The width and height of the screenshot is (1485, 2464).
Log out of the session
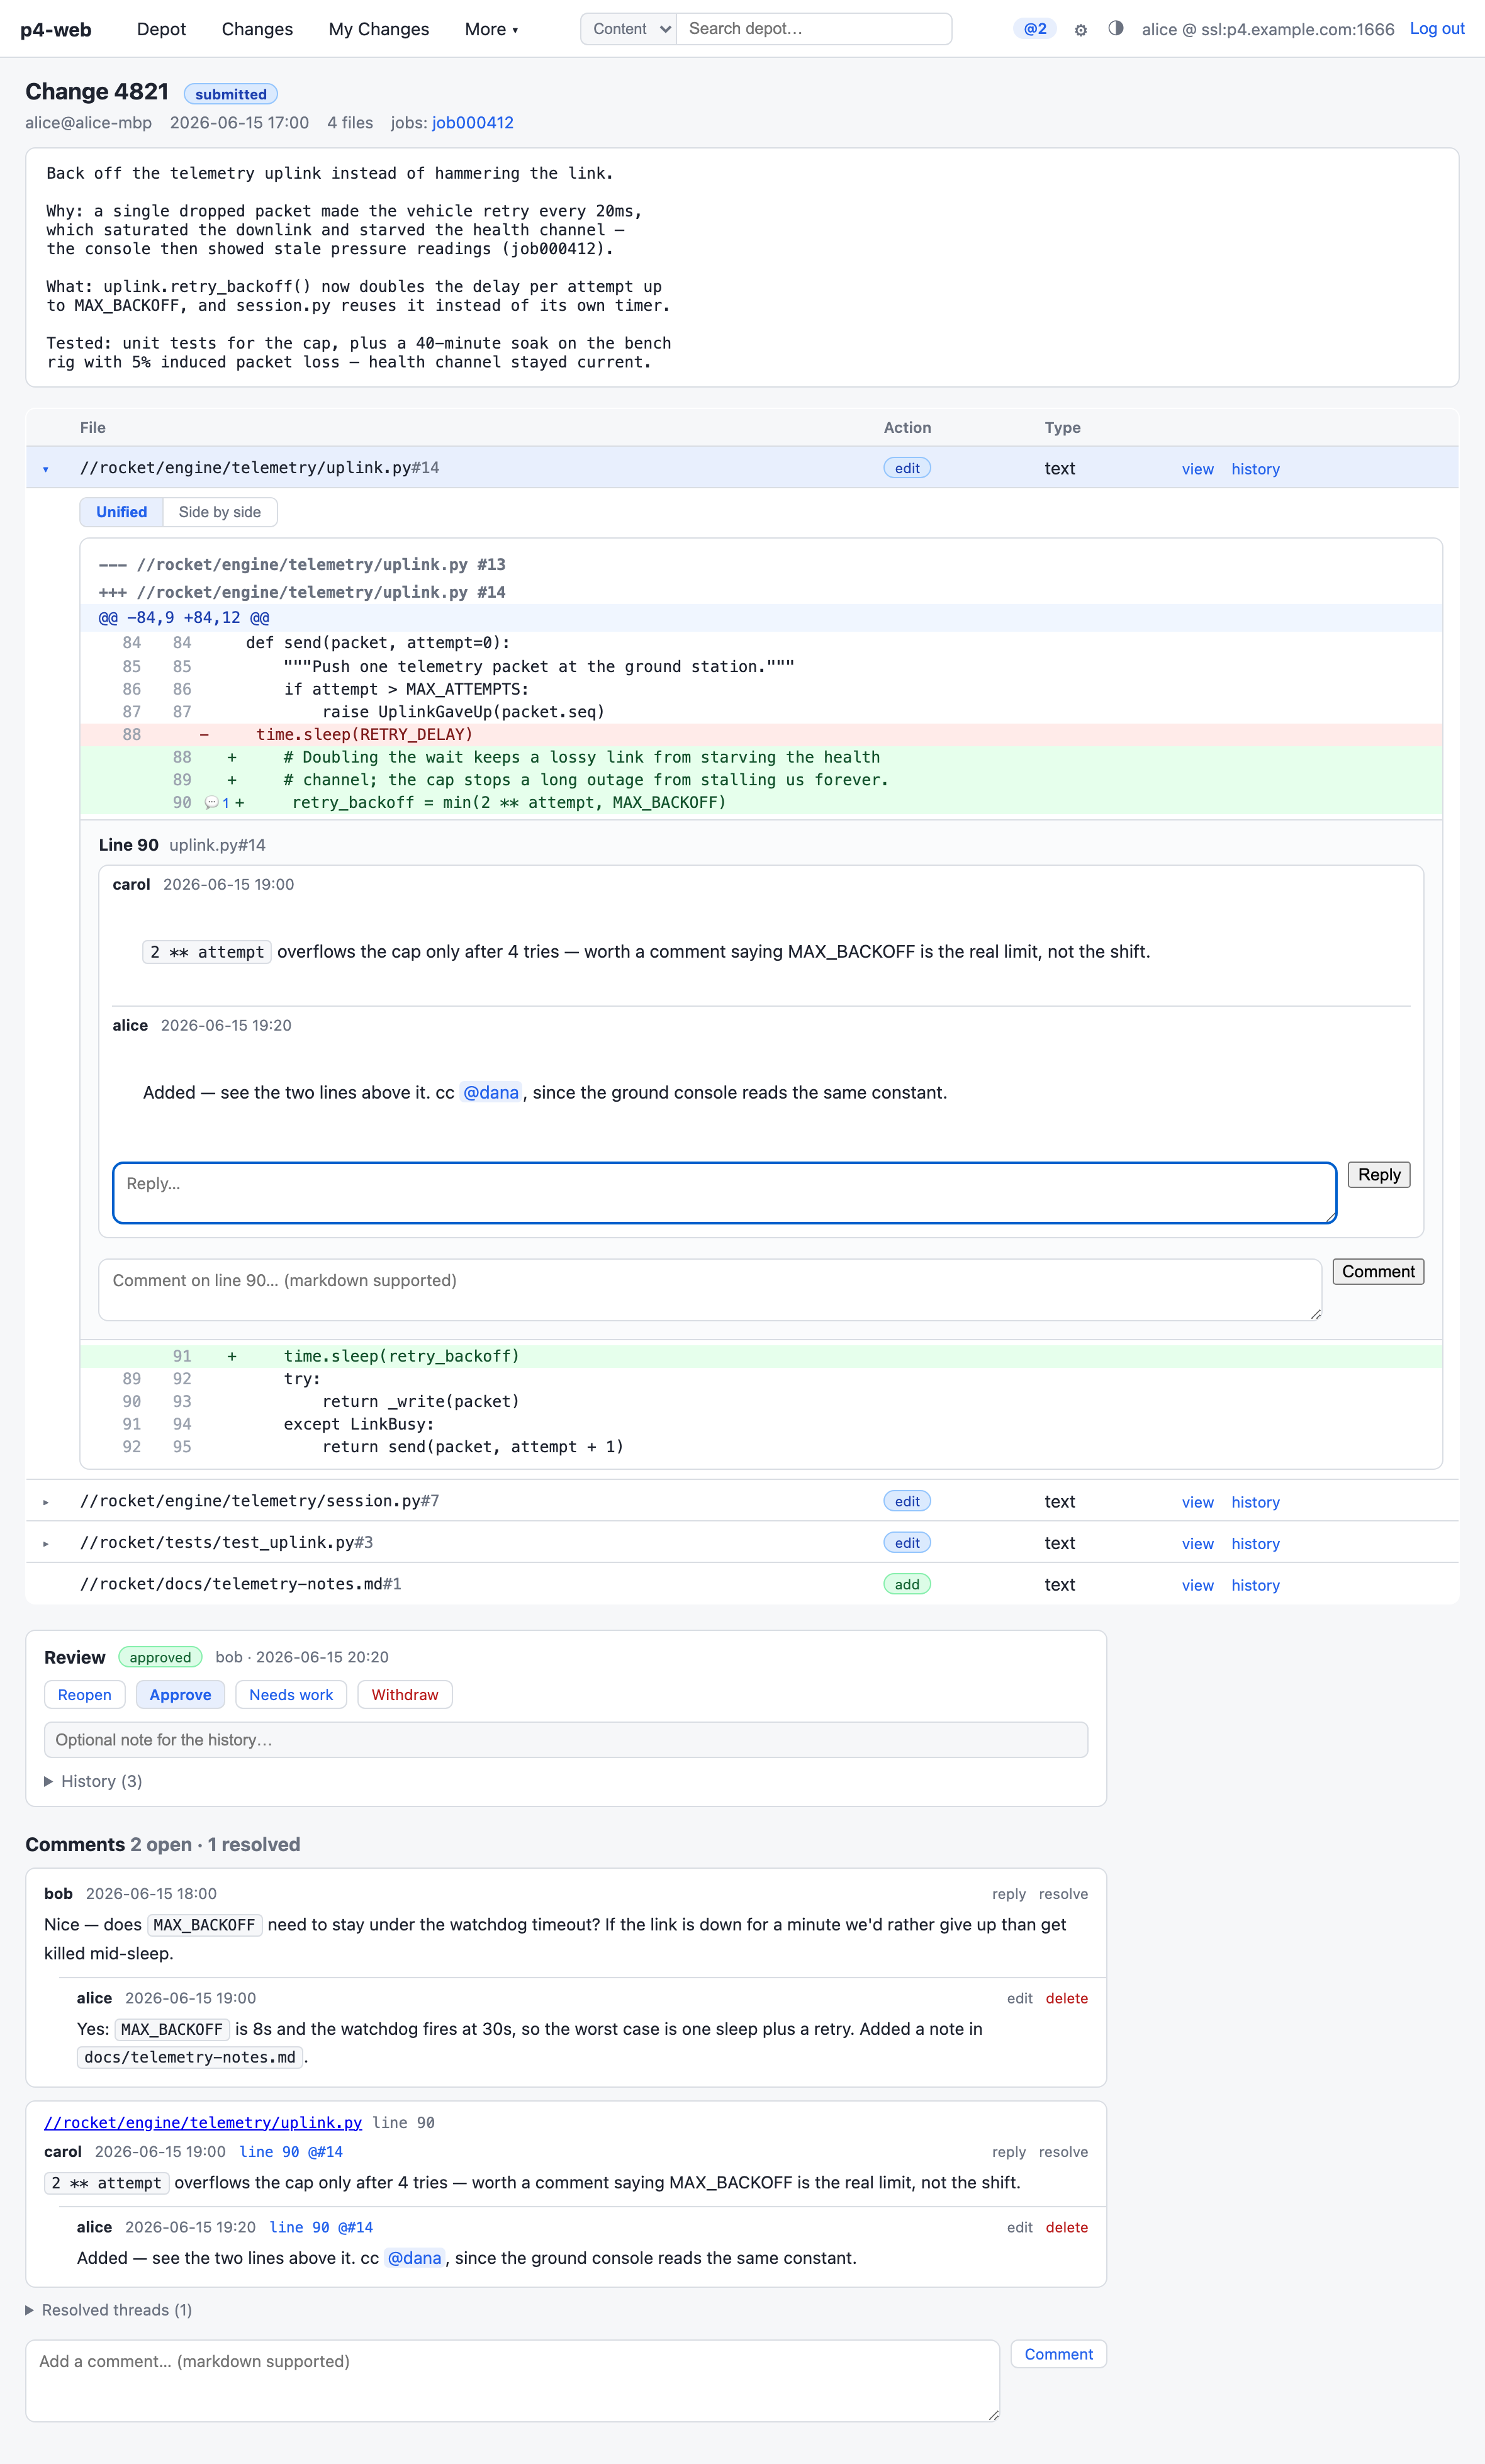1437,29
